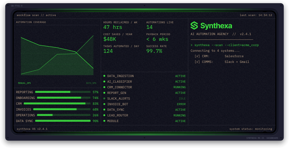Click the 124 tasks automated value
Screen dimensions: 289x148
pyautogui.click(x=108, y=51)
